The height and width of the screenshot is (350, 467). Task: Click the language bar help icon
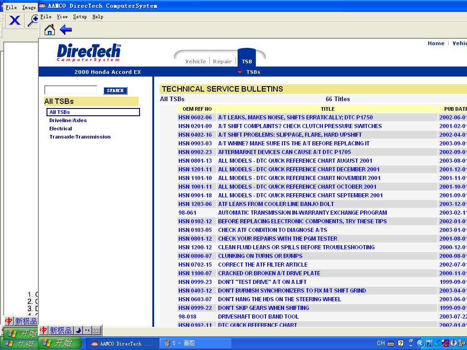[400, 343]
